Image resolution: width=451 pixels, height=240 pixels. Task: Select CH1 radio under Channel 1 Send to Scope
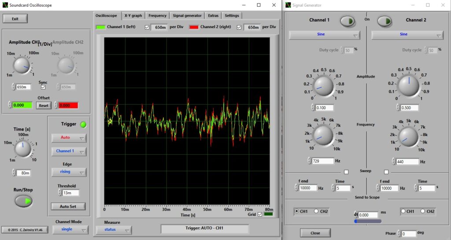tap(296, 211)
